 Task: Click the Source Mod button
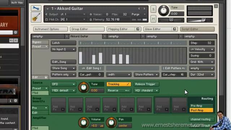(40, 93)
